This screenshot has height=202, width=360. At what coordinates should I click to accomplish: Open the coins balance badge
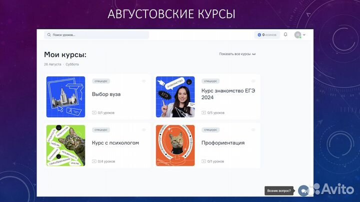267,35
